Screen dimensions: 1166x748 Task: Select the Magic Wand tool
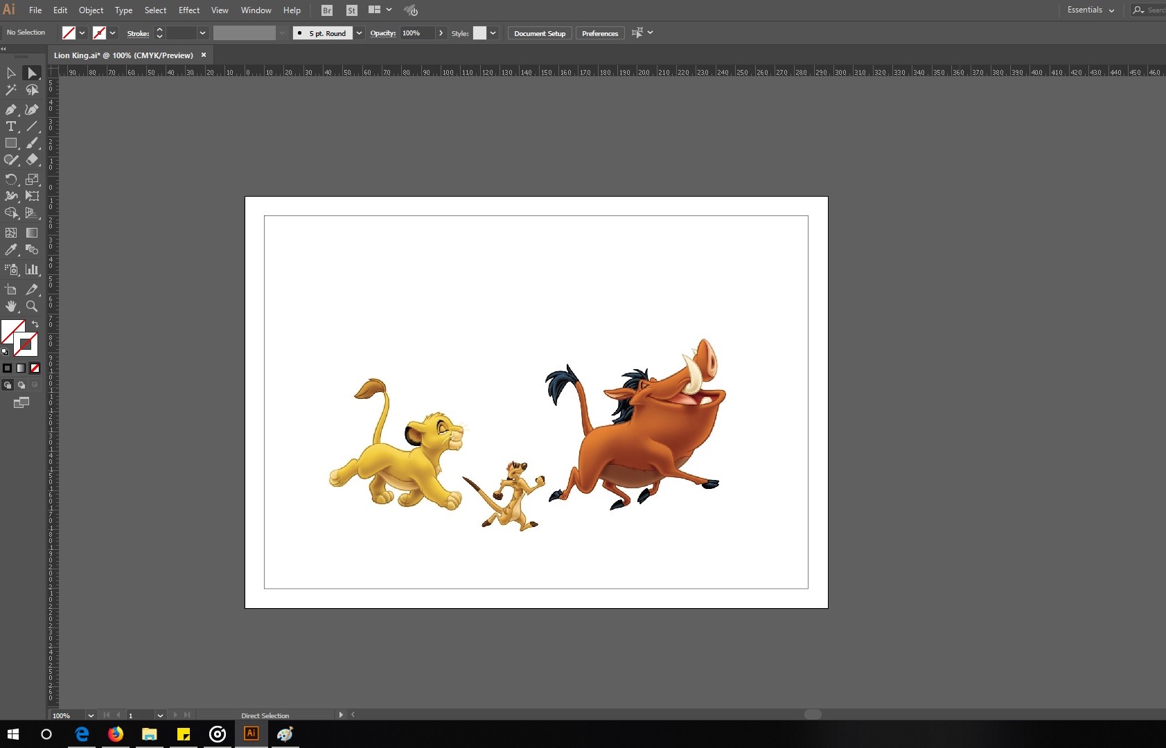click(11, 90)
